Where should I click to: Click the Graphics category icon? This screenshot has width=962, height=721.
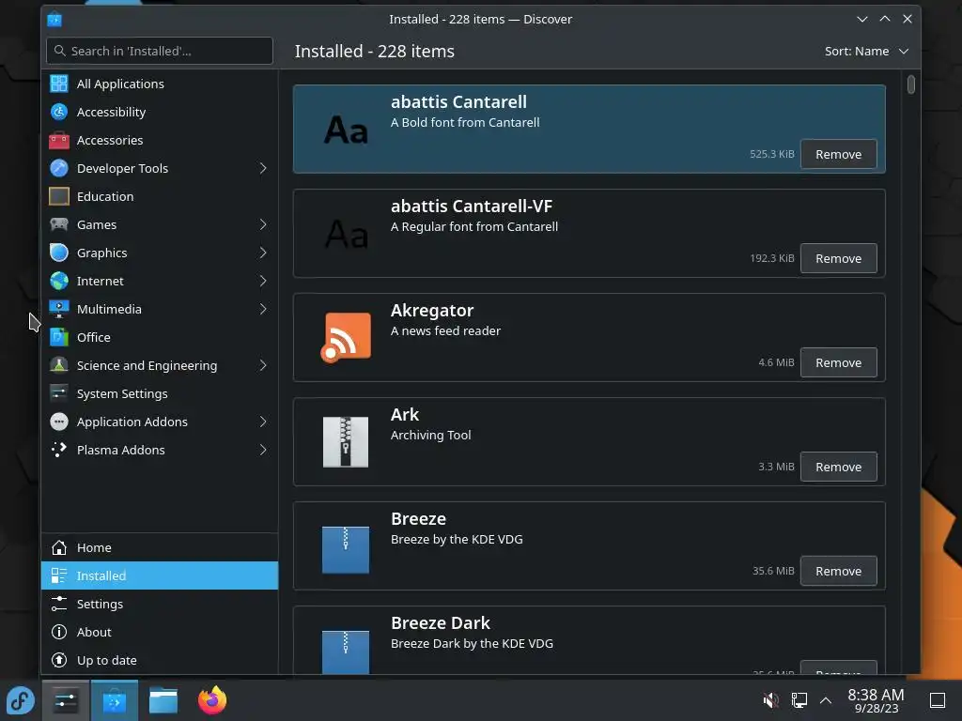tap(59, 253)
